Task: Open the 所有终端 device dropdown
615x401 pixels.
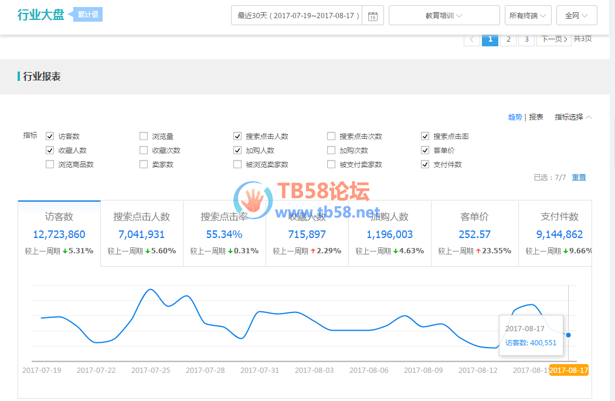Action: click(x=528, y=16)
